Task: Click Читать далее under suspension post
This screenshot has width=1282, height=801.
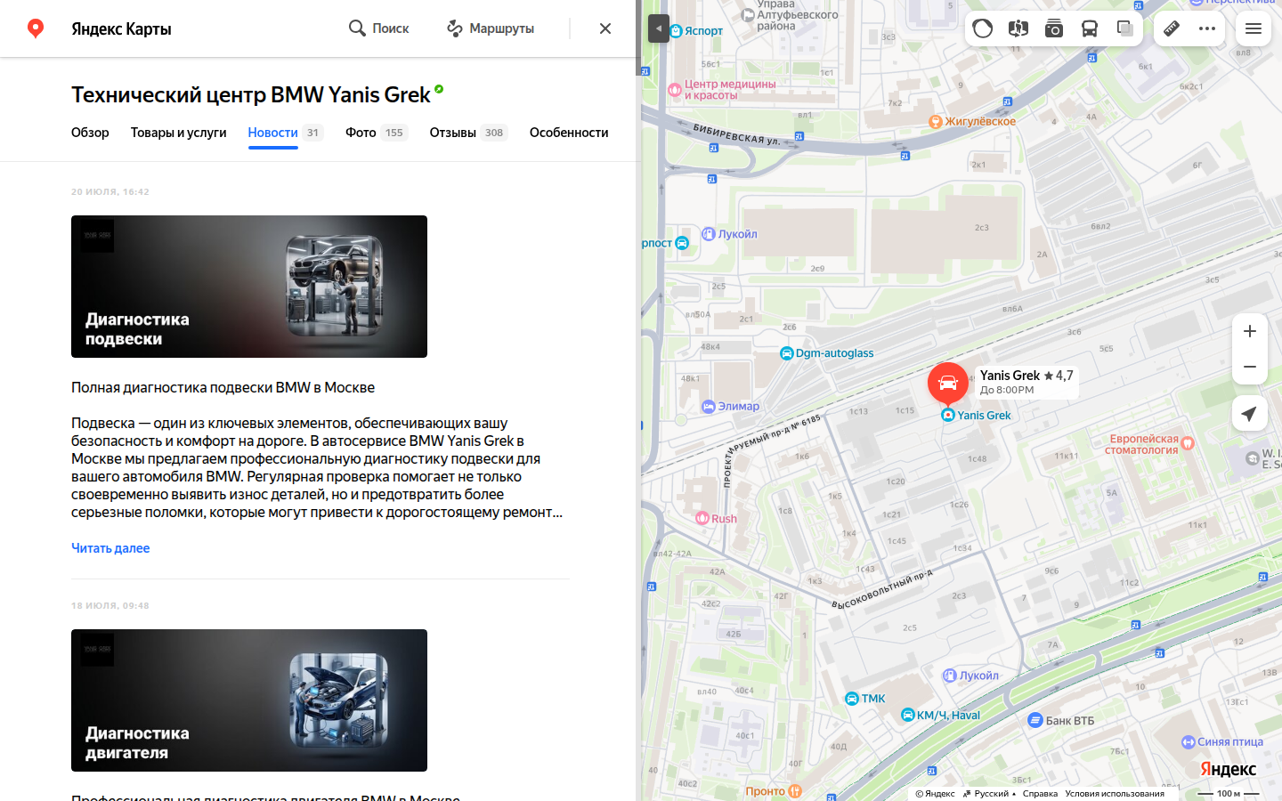Action: point(110,548)
